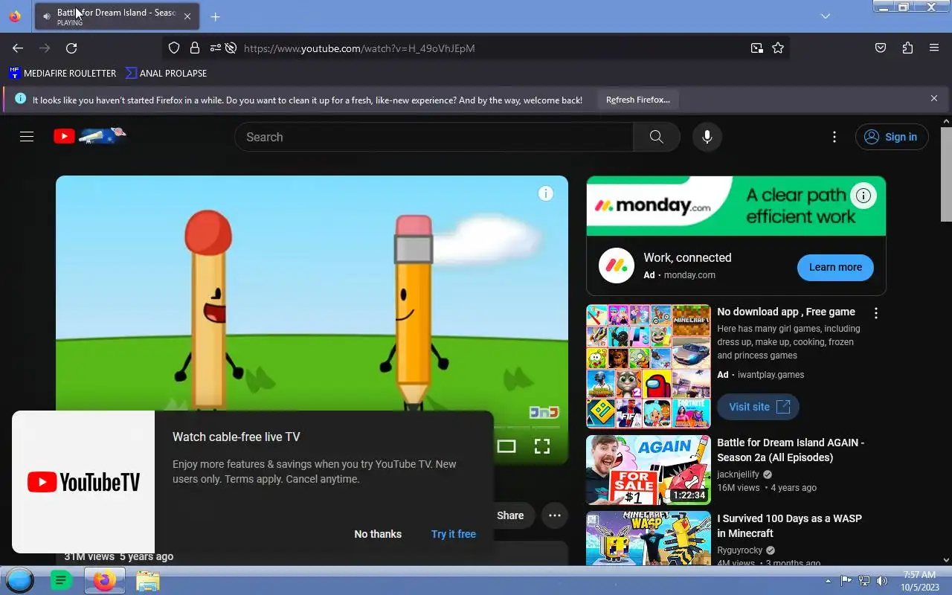Start voice search with the microphone

click(707, 137)
